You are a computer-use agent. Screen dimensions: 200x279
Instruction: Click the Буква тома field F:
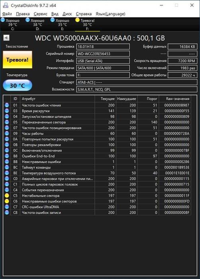pyautogui.click(x=103, y=75)
